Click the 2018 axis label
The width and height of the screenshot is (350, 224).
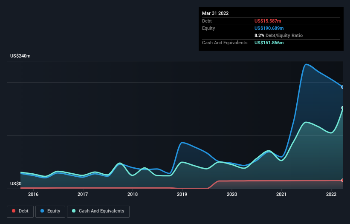133,194
